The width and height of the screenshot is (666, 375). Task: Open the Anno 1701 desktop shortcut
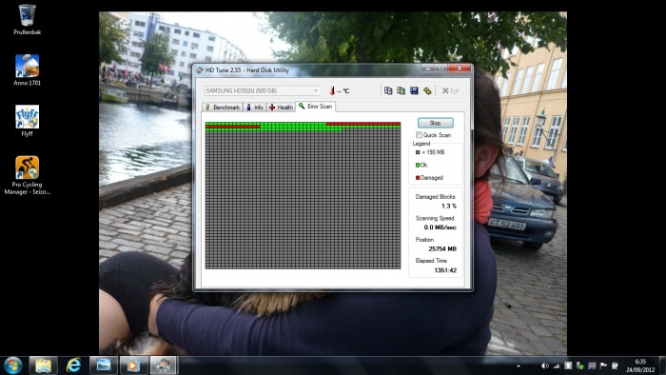27,70
